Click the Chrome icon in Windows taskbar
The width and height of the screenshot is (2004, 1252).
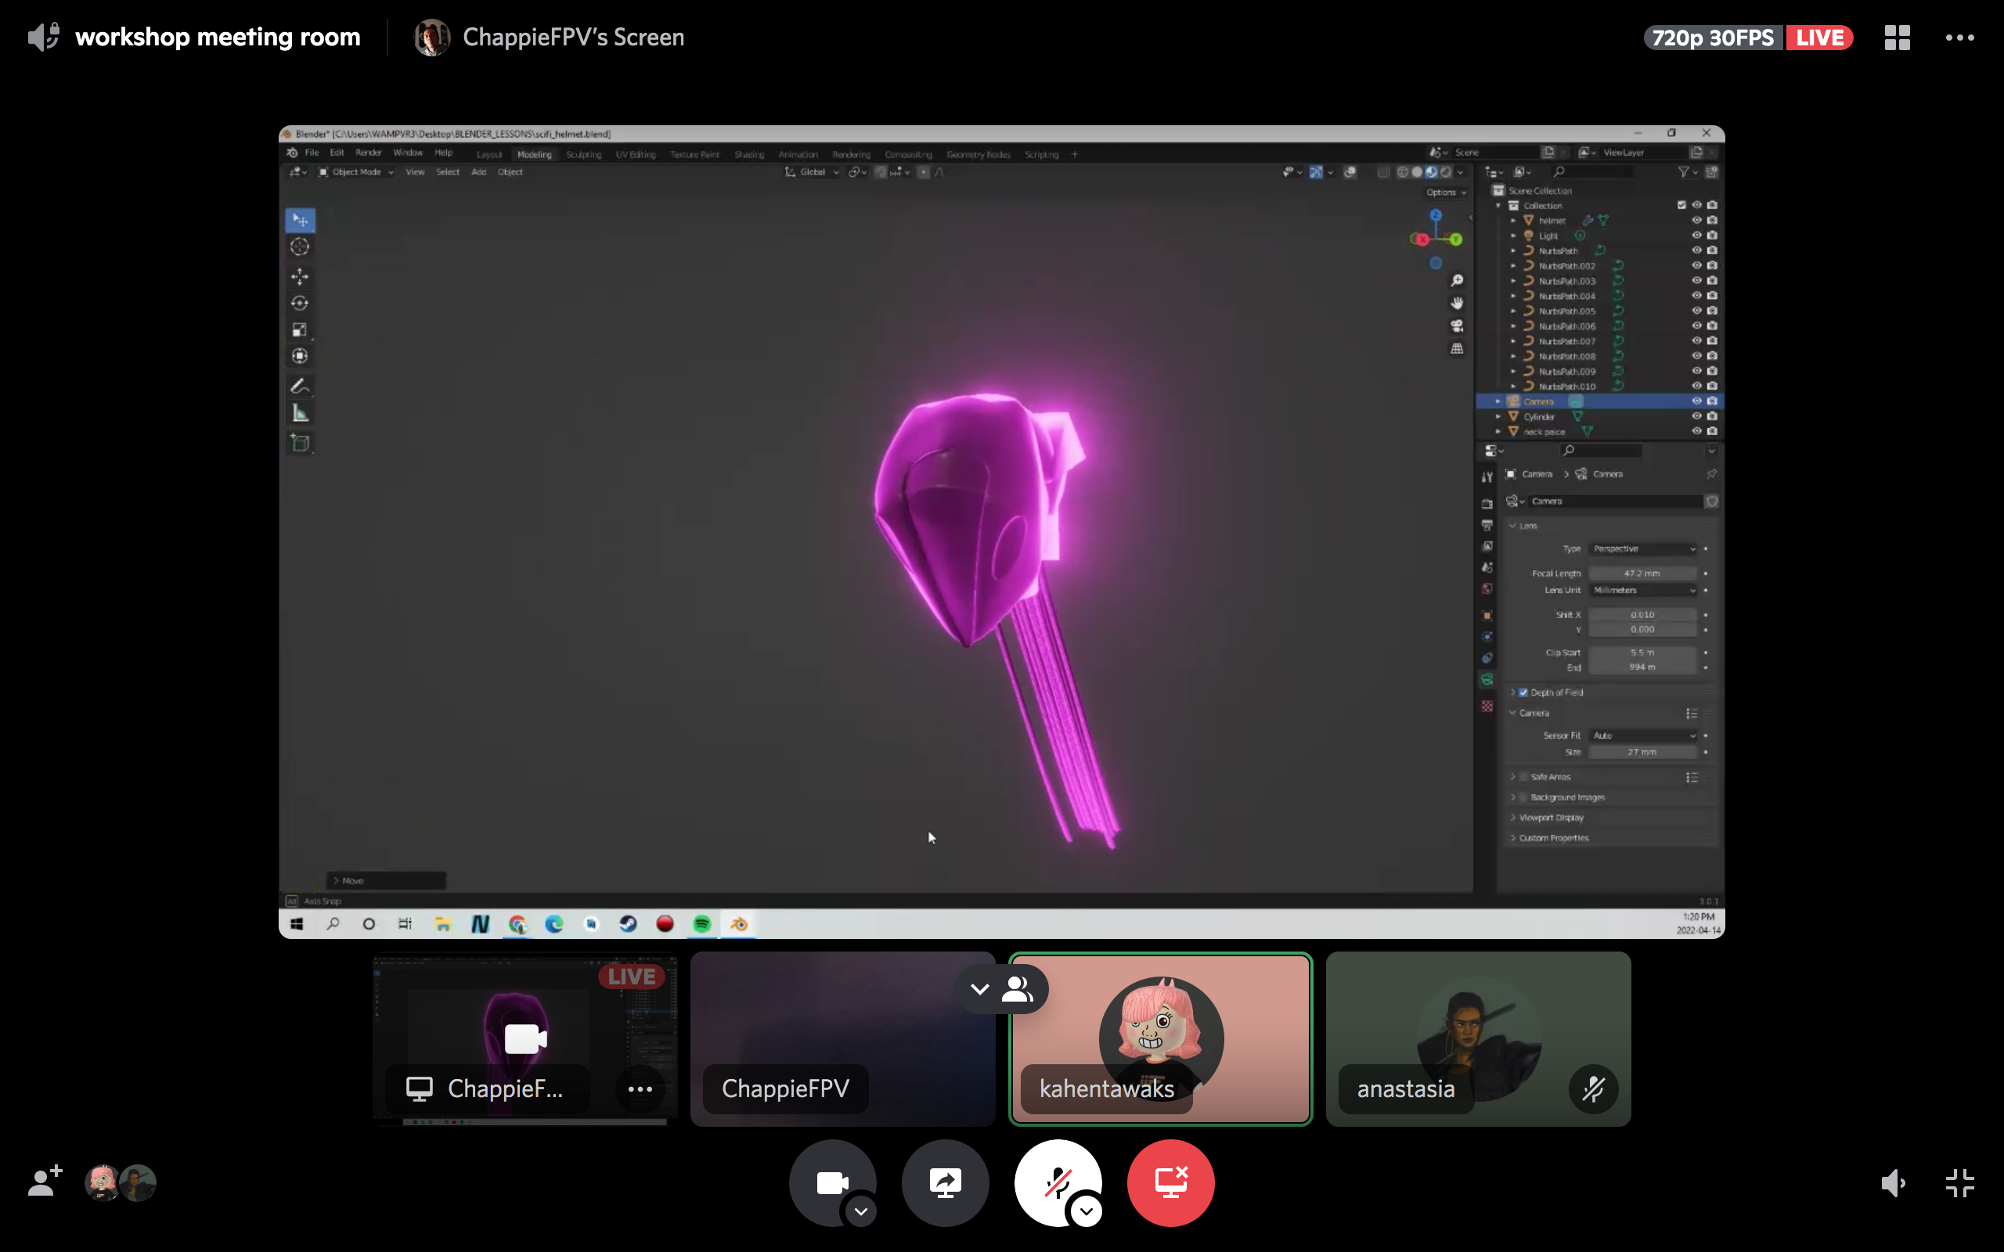pos(517,924)
